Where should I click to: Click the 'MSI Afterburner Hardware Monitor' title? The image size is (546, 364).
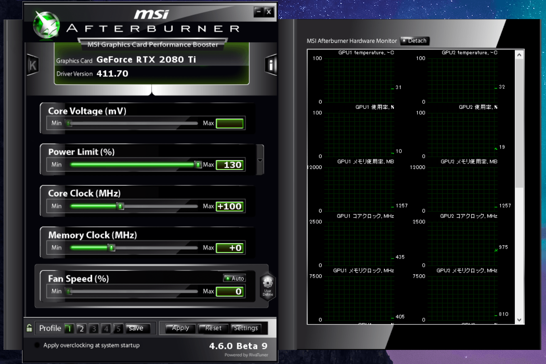[x=352, y=41]
